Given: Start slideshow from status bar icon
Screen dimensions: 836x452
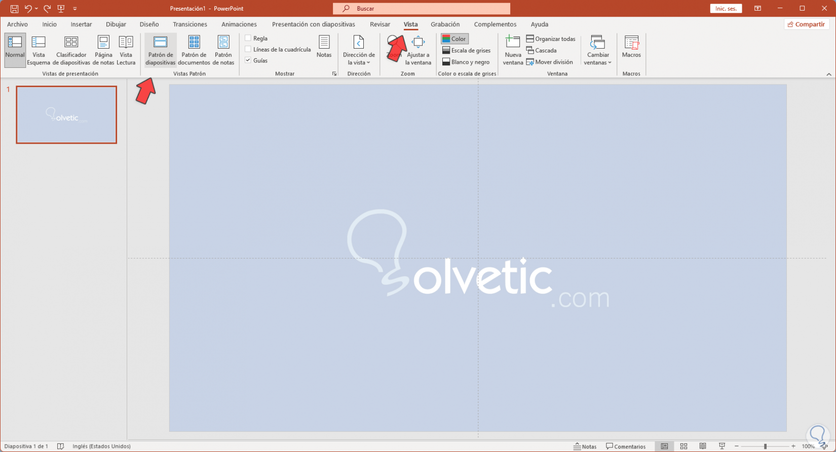Looking at the screenshot, I should (x=722, y=446).
